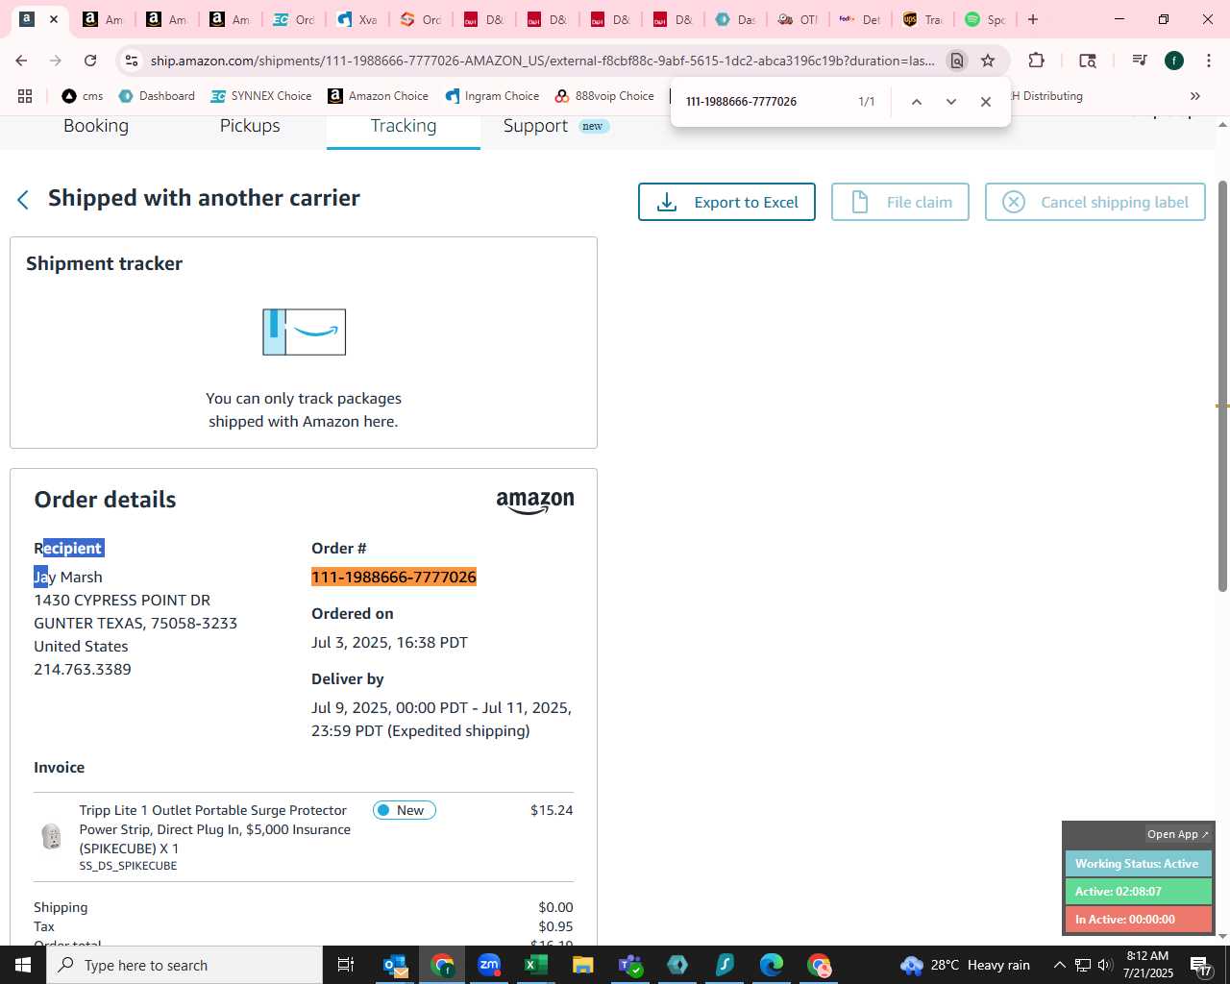Reload the current page

(x=90, y=61)
